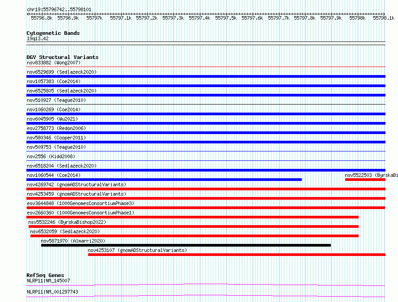Click the red bar under esv2660360
Screen dimensions: 398x302
(192, 217)
